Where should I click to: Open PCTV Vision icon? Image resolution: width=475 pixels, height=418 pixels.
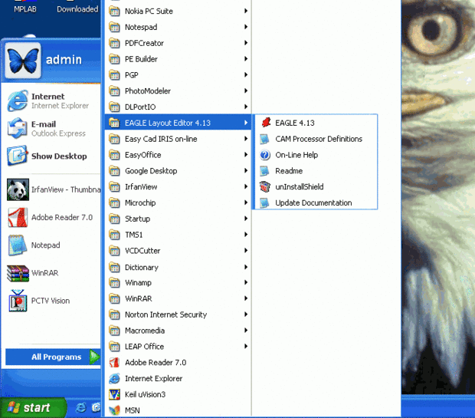click(x=18, y=301)
